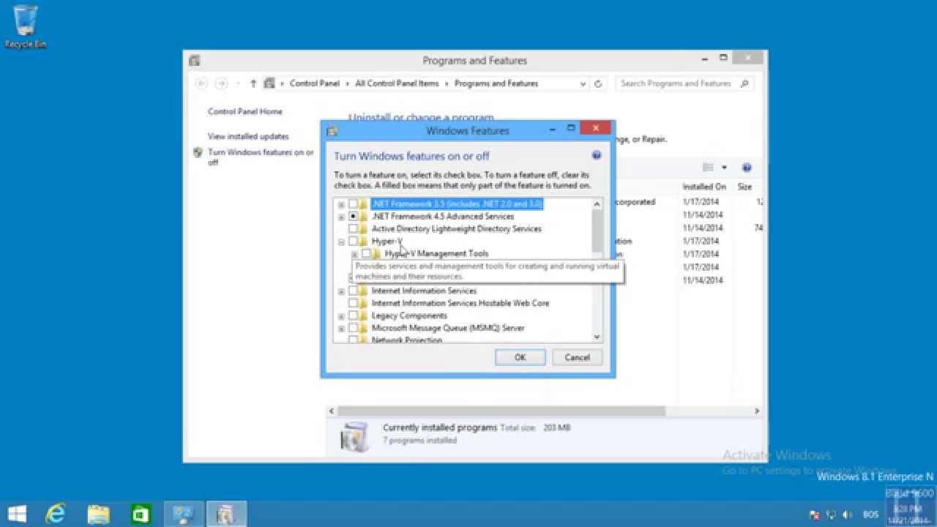The image size is (937, 527).
Task: Expand .NET Framework 4.5 Advanced Services node
Action: pos(341,217)
